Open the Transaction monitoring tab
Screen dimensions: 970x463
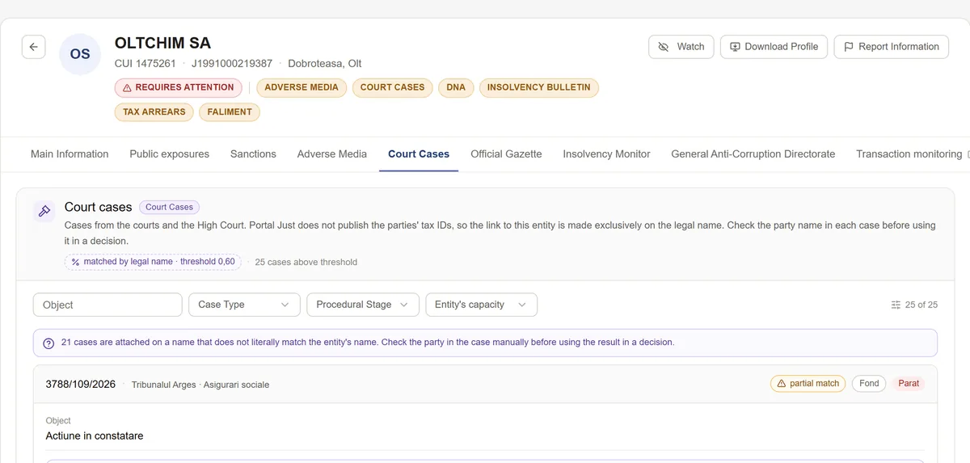click(909, 154)
